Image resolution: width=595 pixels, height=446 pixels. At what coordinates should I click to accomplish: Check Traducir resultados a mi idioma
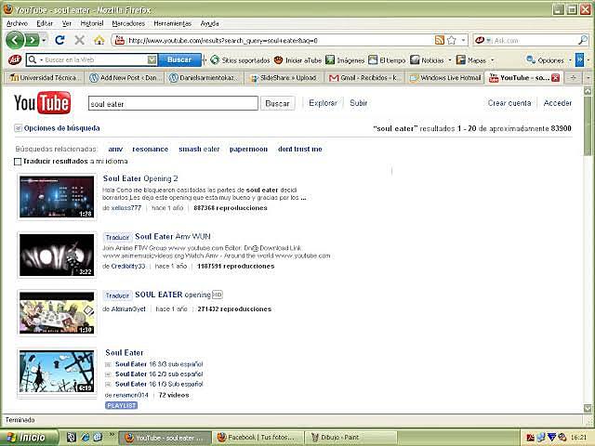coord(18,162)
